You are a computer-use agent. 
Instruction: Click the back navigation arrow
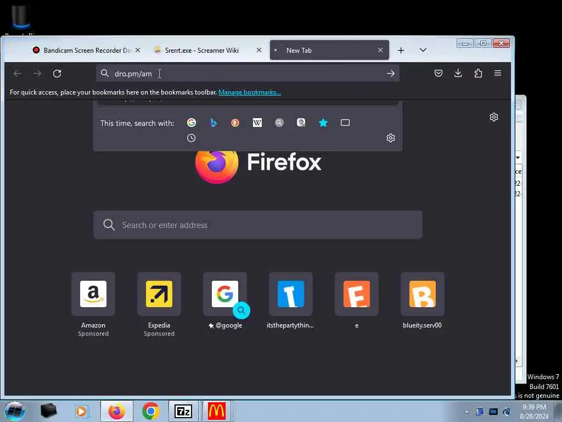(x=18, y=74)
